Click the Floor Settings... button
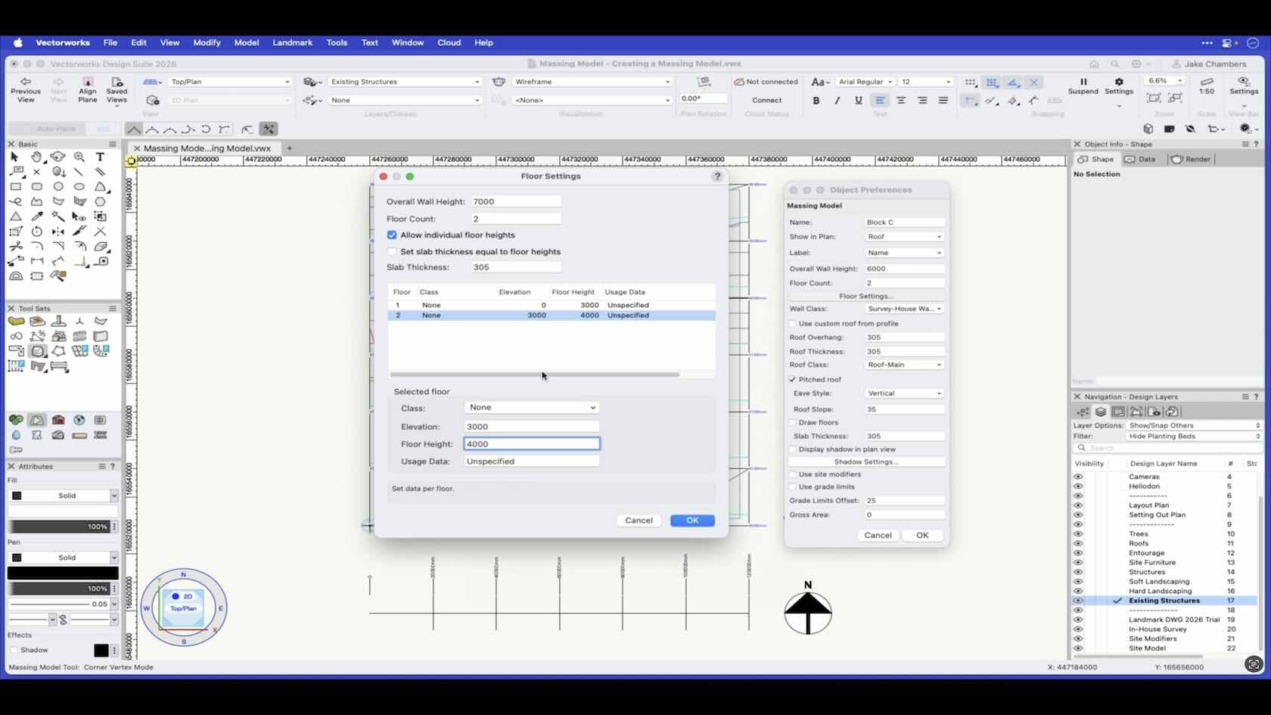 pyautogui.click(x=866, y=297)
